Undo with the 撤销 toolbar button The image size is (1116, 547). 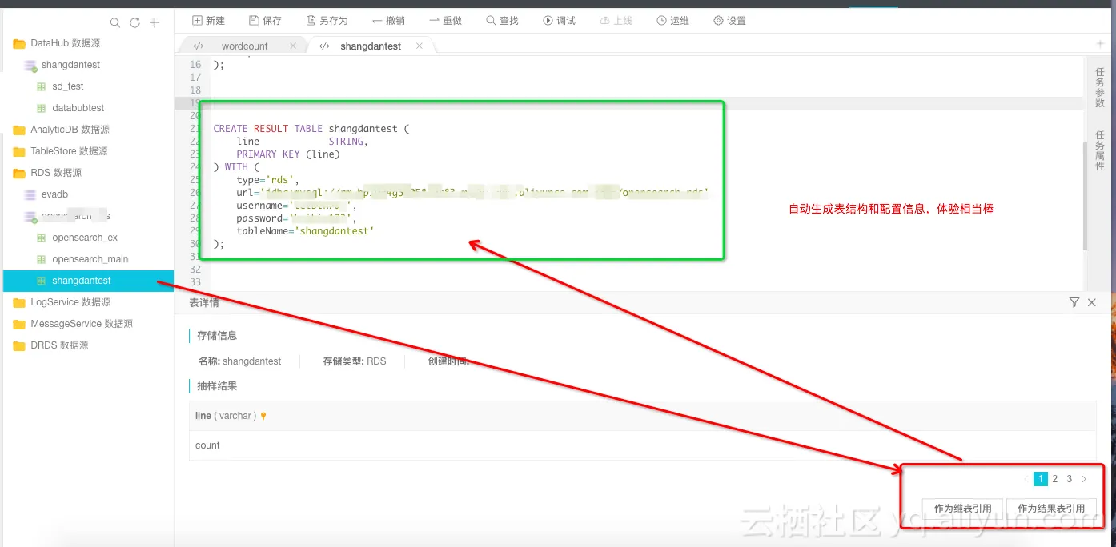click(388, 21)
